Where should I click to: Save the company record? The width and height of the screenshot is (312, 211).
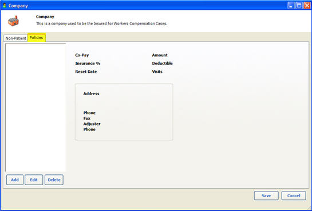coord(266,196)
